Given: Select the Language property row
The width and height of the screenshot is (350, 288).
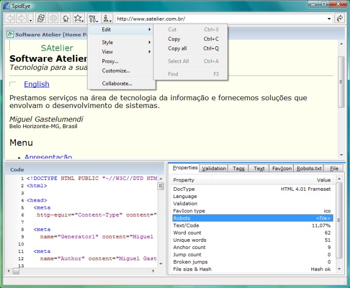Looking at the screenshot, I should [253, 196].
